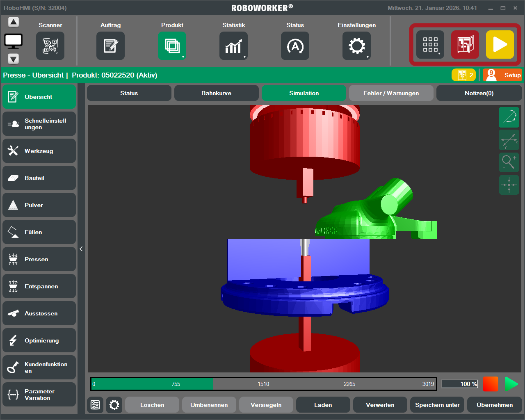Click the 100 % speed field
The width and height of the screenshot is (525, 420).
(x=460, y=384)
